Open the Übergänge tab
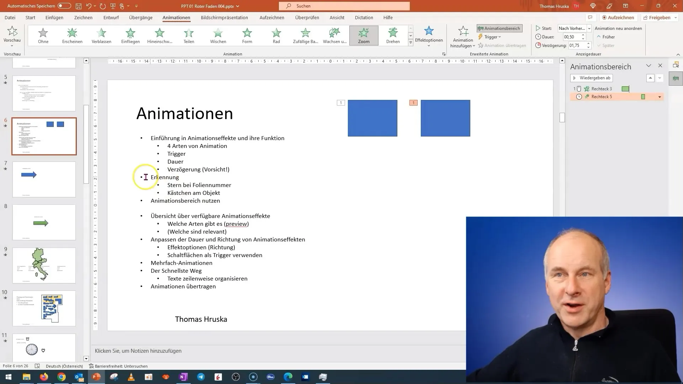Viewport: 683px width, 384px height. coord(141,17)
